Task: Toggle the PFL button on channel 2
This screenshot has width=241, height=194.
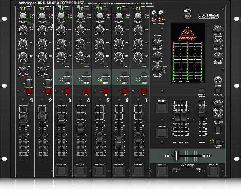Action: [48, 91]
